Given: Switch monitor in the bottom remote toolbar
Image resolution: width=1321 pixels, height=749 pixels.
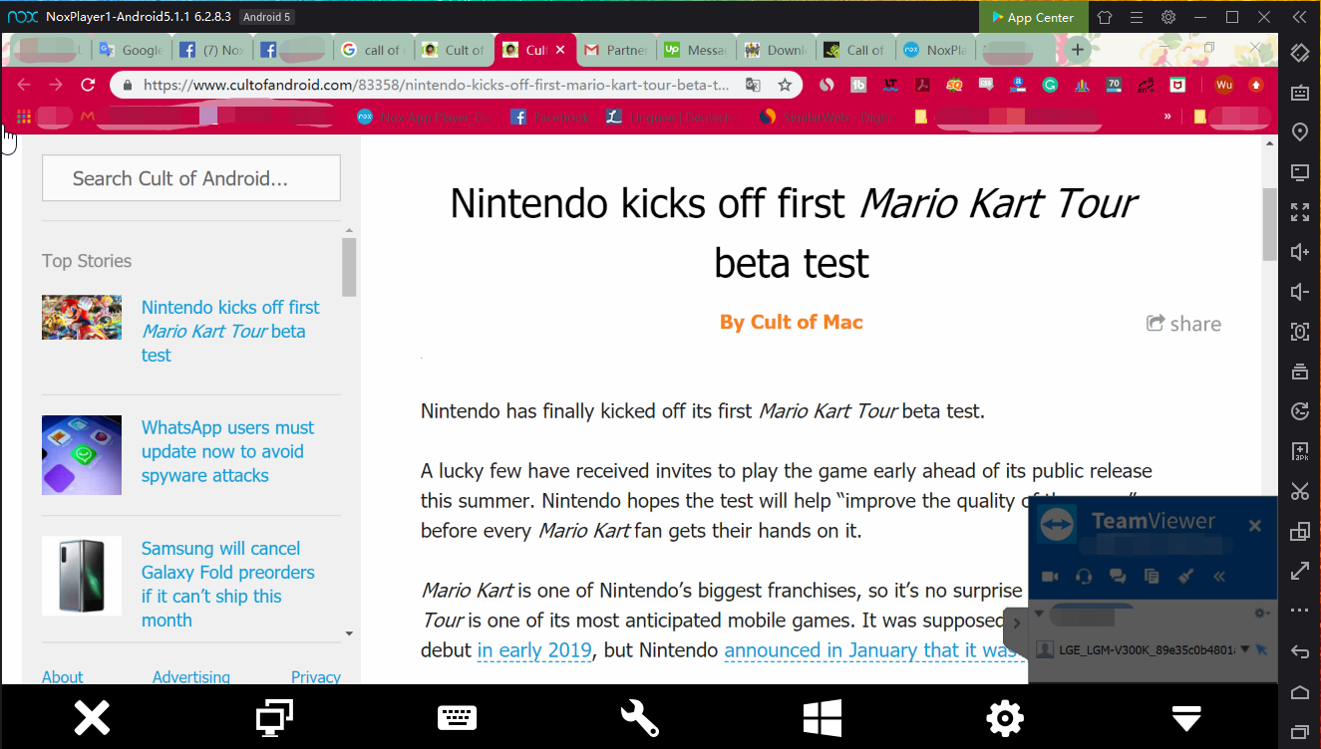Looking at the screenshot, I should point(274,717).
